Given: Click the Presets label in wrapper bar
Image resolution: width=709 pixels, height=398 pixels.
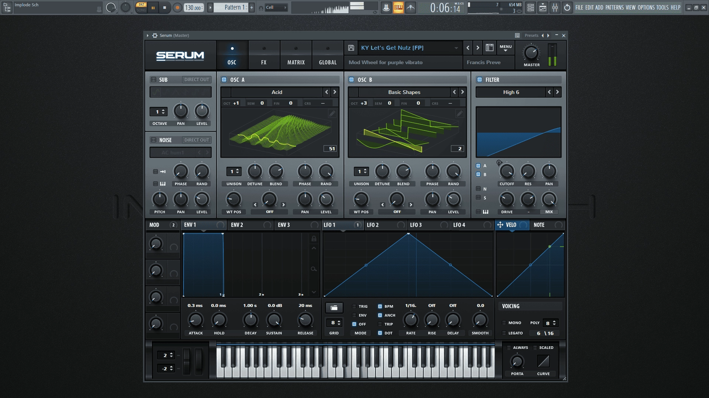Looking at the screenshot, I should (x=531, y=35).
